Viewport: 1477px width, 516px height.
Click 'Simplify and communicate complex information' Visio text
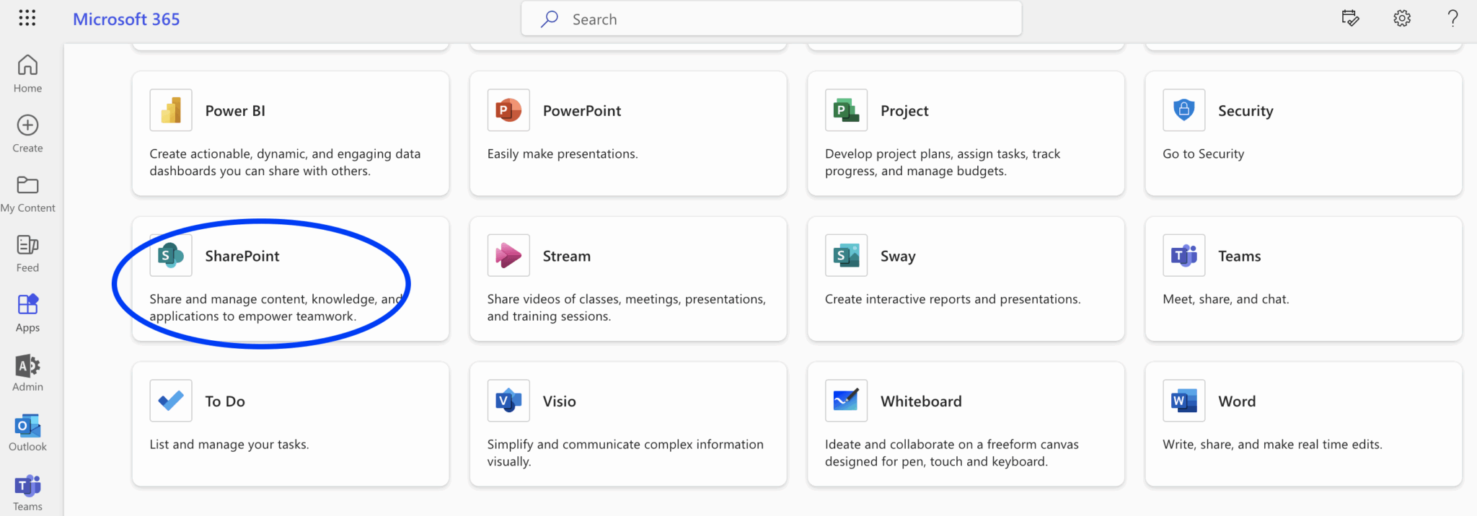click(x=625, y=453)
